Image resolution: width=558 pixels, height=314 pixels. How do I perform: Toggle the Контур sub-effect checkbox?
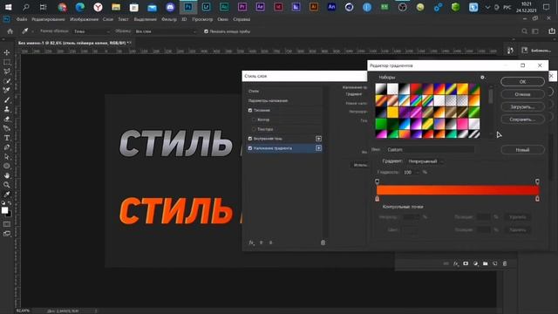(254, 119)
